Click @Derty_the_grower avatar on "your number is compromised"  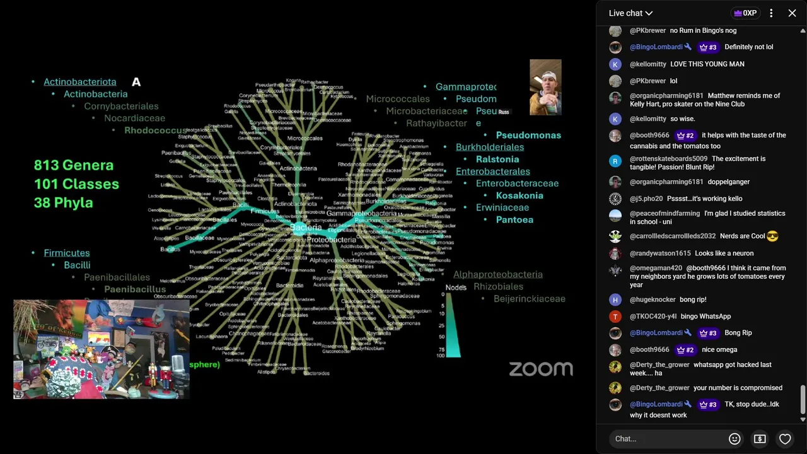pos(615,388)
